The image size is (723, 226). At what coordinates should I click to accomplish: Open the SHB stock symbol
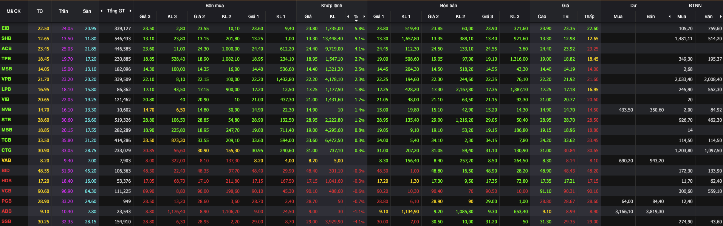(x=6, y=38)
